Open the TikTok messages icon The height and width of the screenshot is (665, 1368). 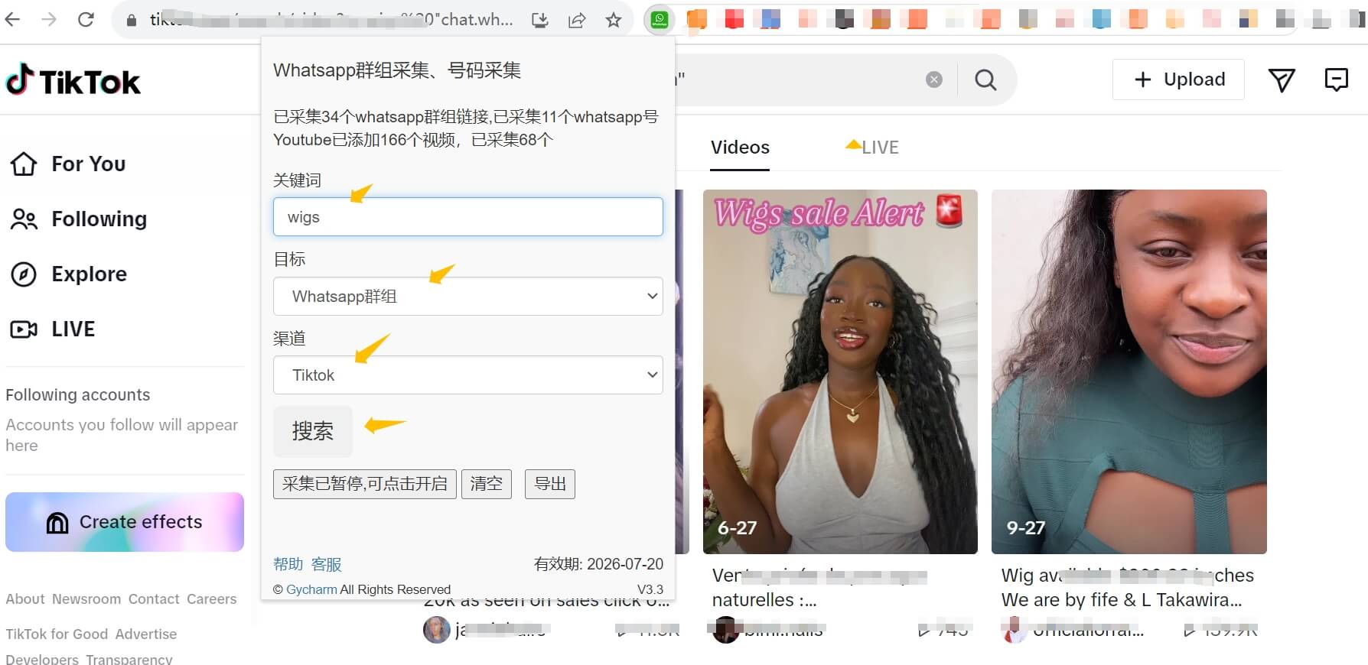(x=1282, y=79)
